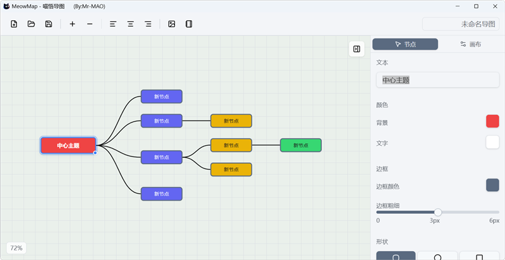Click the 颜色 section label
This screenshot has width=505, height=260.
pos(383,105)
